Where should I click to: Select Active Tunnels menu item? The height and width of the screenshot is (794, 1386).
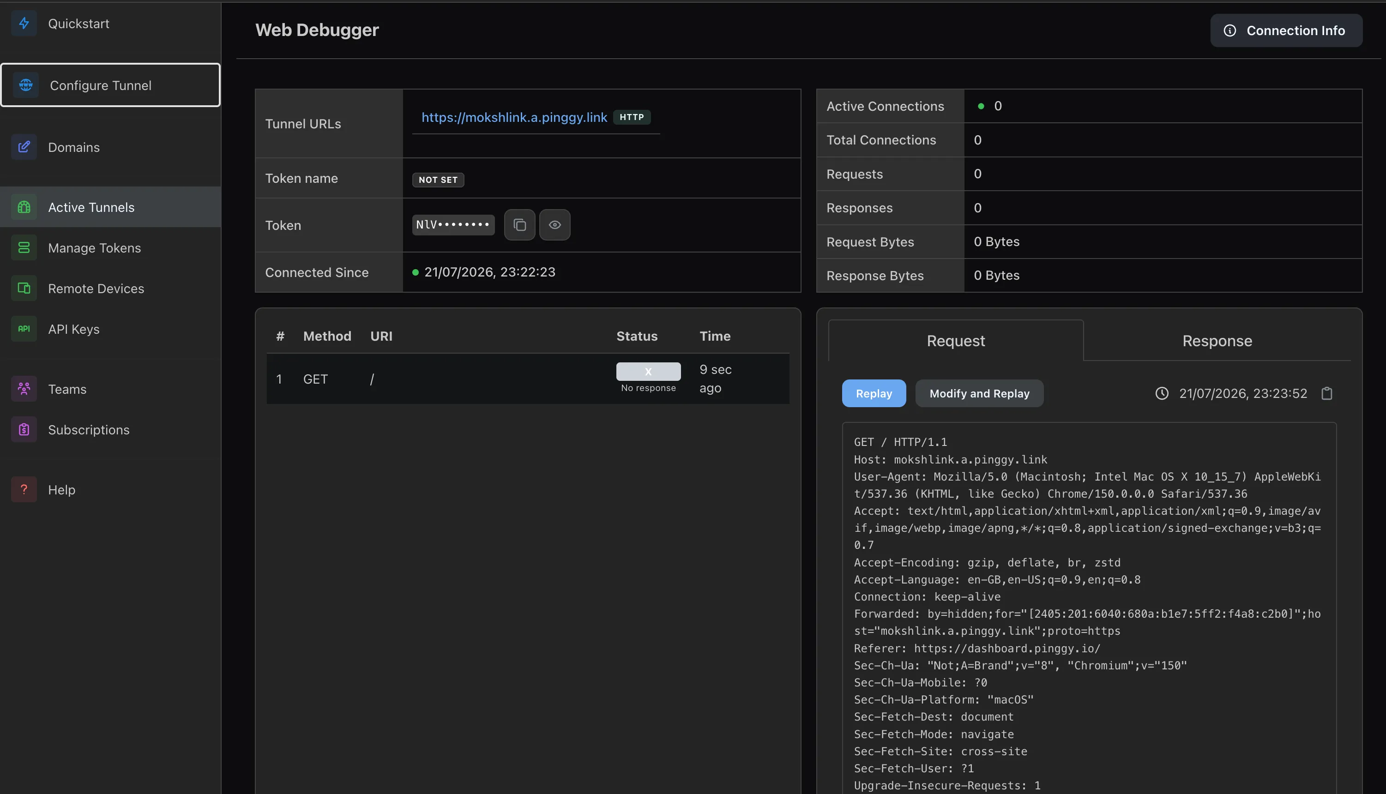point(110,207)
